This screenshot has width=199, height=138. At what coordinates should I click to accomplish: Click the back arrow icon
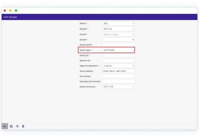pos(5,126)
